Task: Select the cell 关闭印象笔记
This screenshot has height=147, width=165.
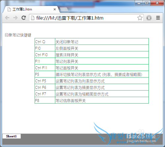Action: click(x=102, y=42)
